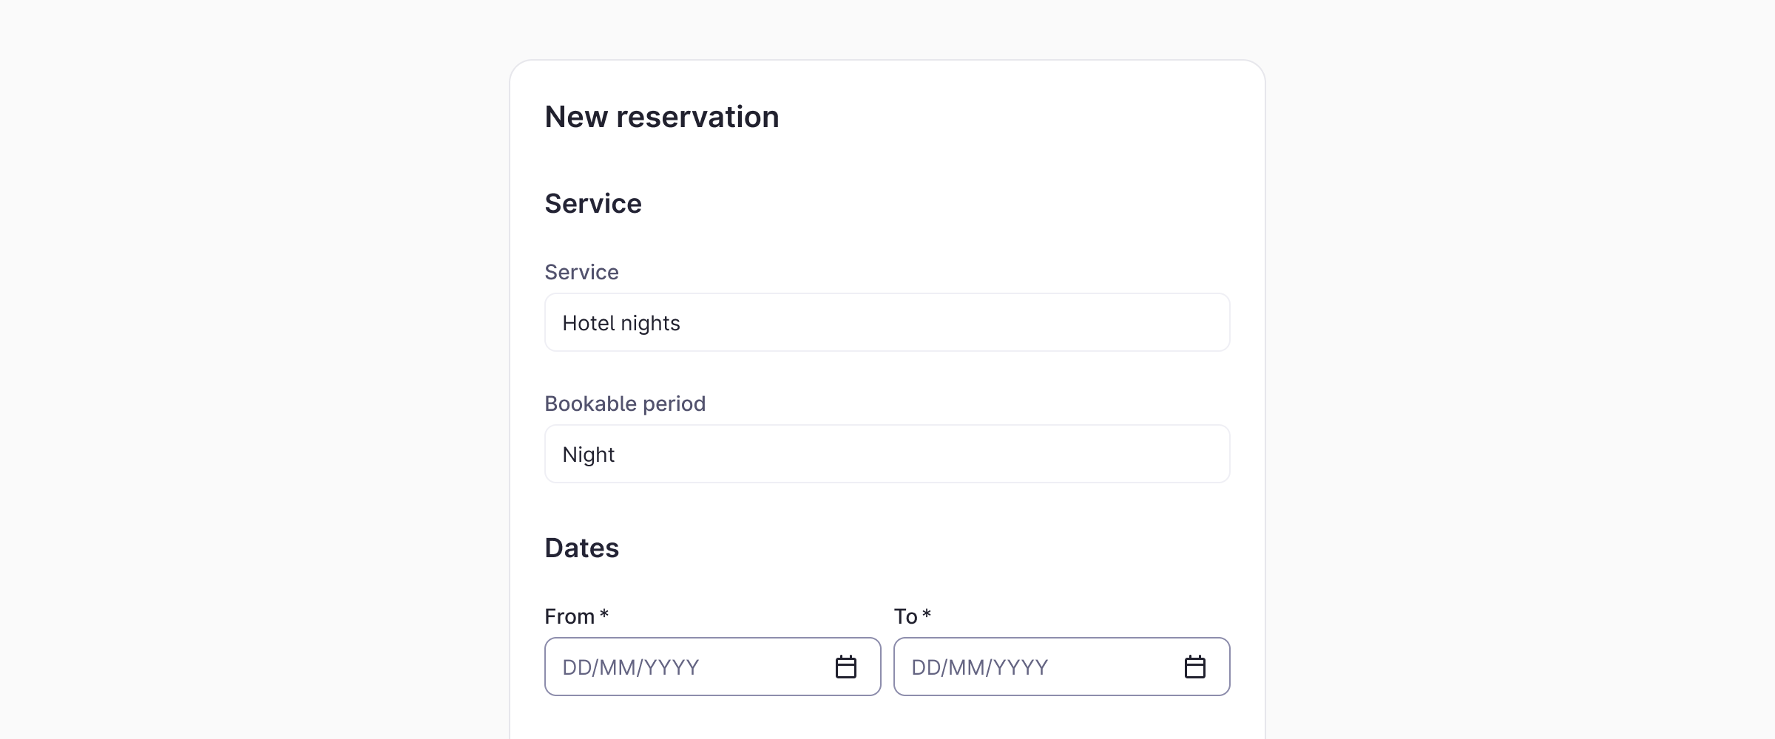Click the DD/MM/YYYY placeholder in To field

point(979,667)
